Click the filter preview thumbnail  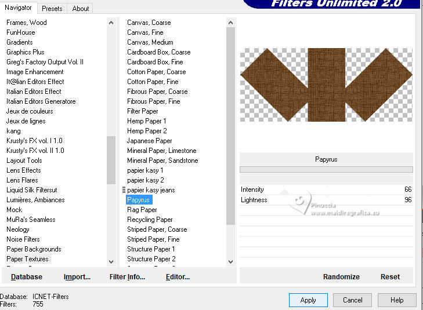[326, 85]
